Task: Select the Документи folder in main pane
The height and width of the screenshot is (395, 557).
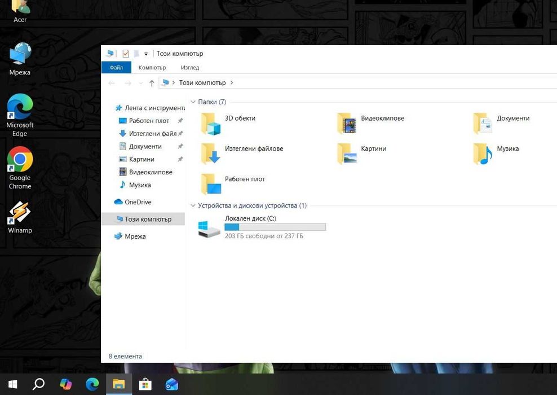Action: [x=502, y=124]
